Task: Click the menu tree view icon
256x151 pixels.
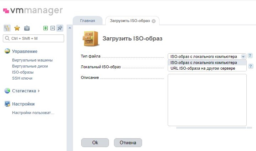Action: tap(7, 28)
